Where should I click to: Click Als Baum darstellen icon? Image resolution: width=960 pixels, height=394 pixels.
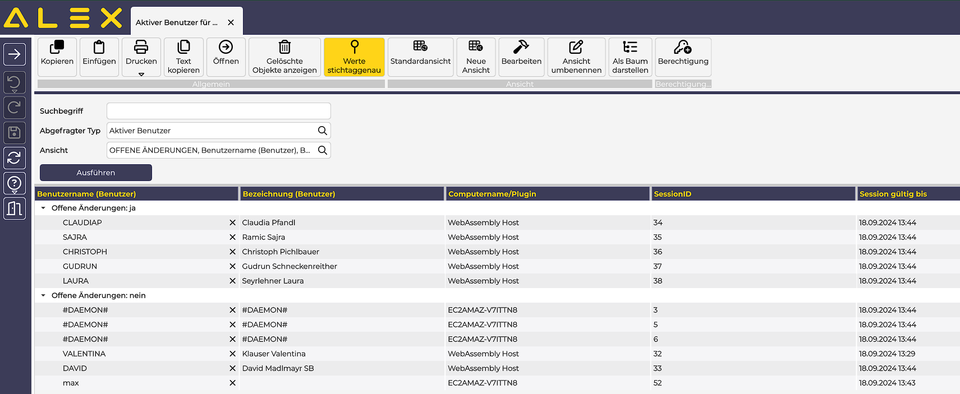click(x=630, y=48)
